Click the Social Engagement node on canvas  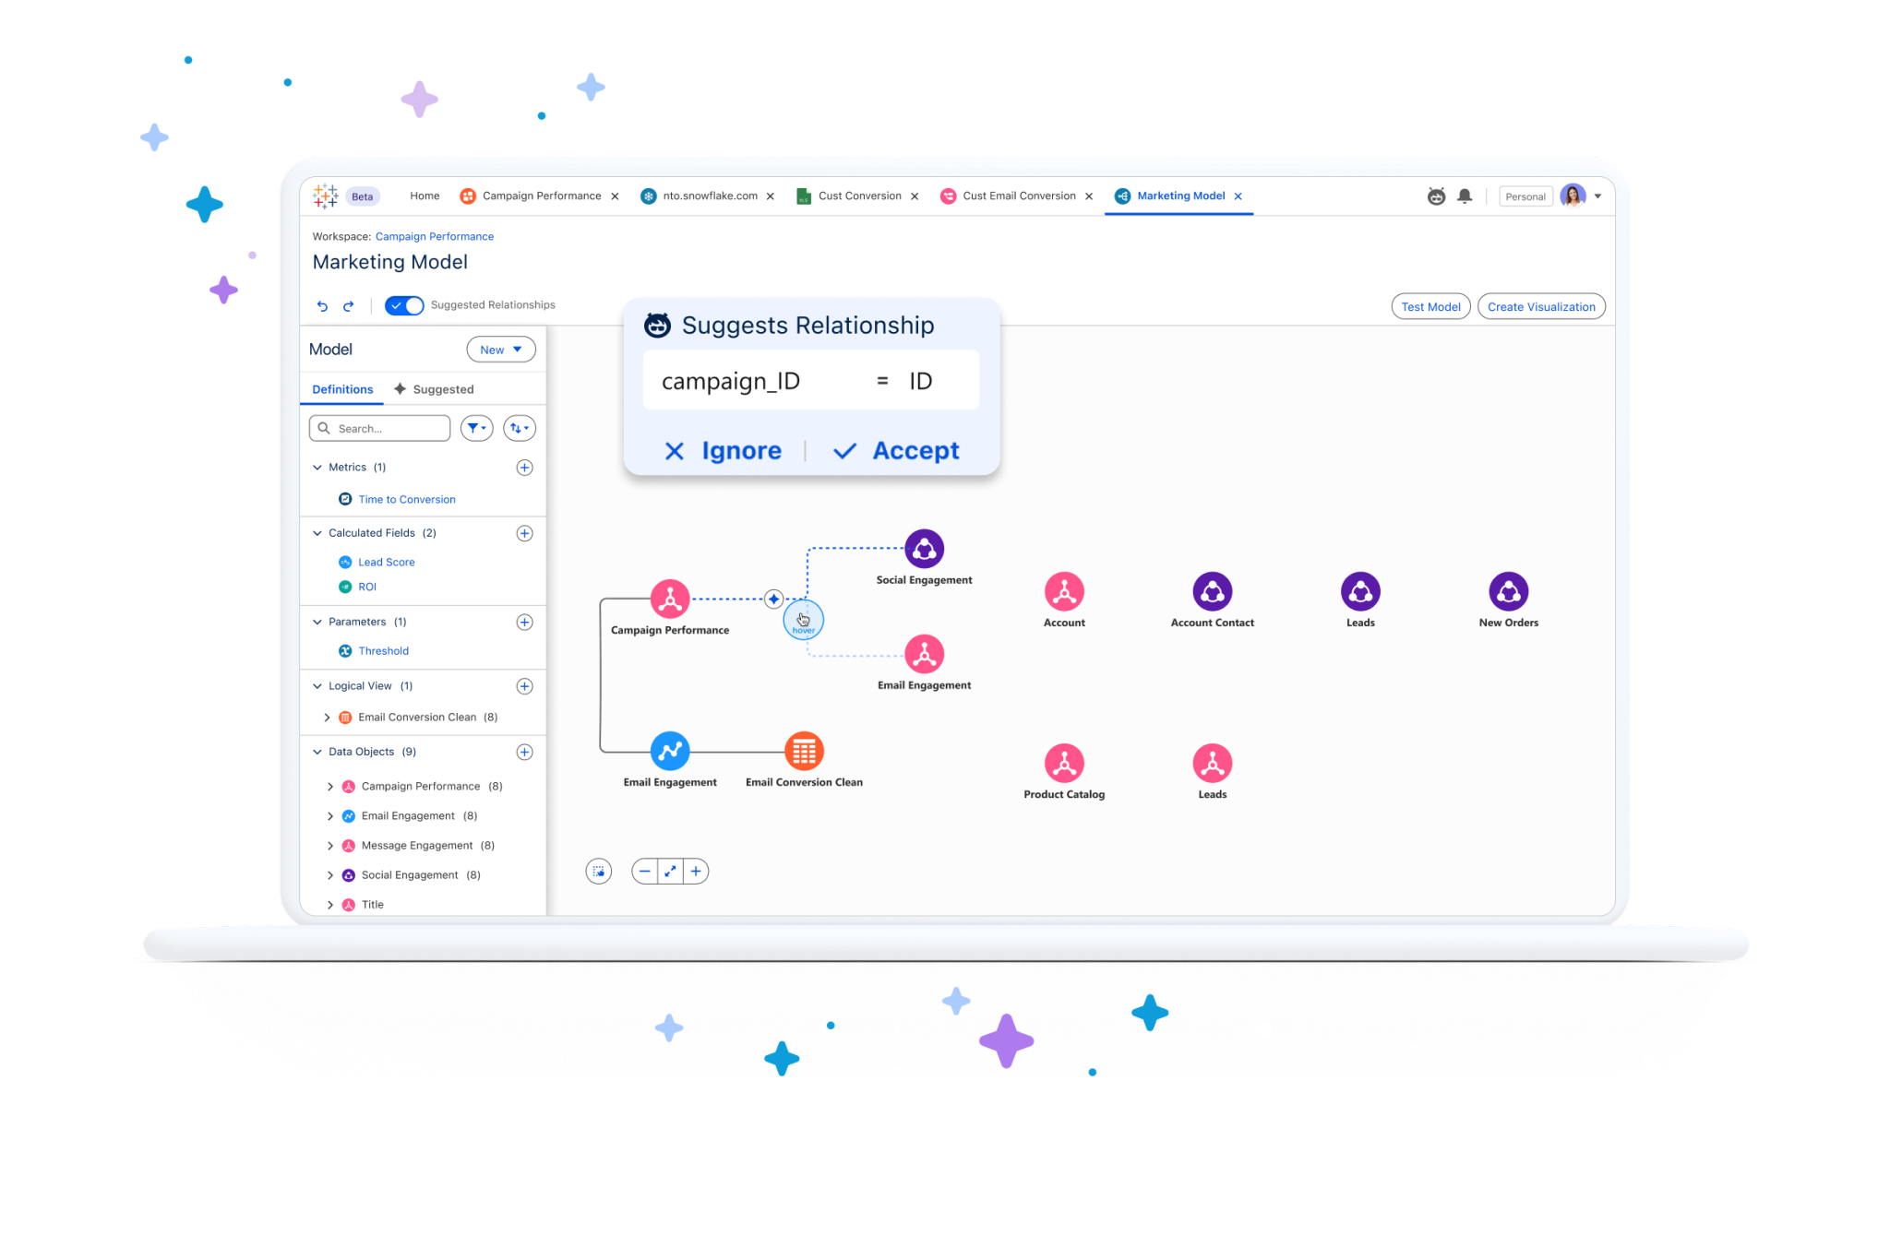pos(924,548)
